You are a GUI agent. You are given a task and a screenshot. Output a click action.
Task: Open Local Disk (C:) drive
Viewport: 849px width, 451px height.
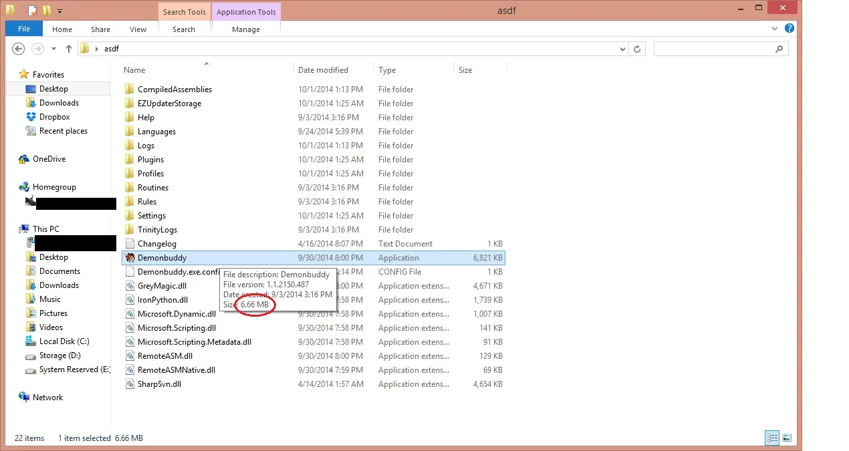point(64,341)
